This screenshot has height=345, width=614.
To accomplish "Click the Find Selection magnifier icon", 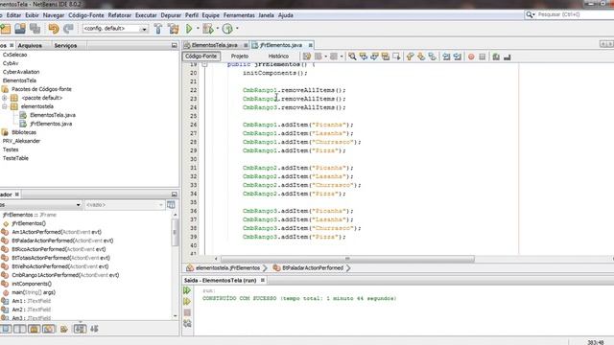I will pos(352,57).
